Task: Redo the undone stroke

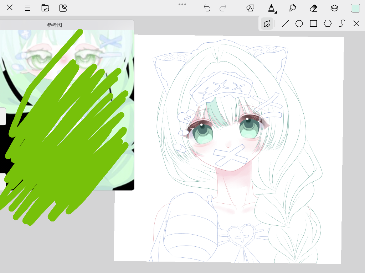Action: pyautogui.click(x=223, y=8)
